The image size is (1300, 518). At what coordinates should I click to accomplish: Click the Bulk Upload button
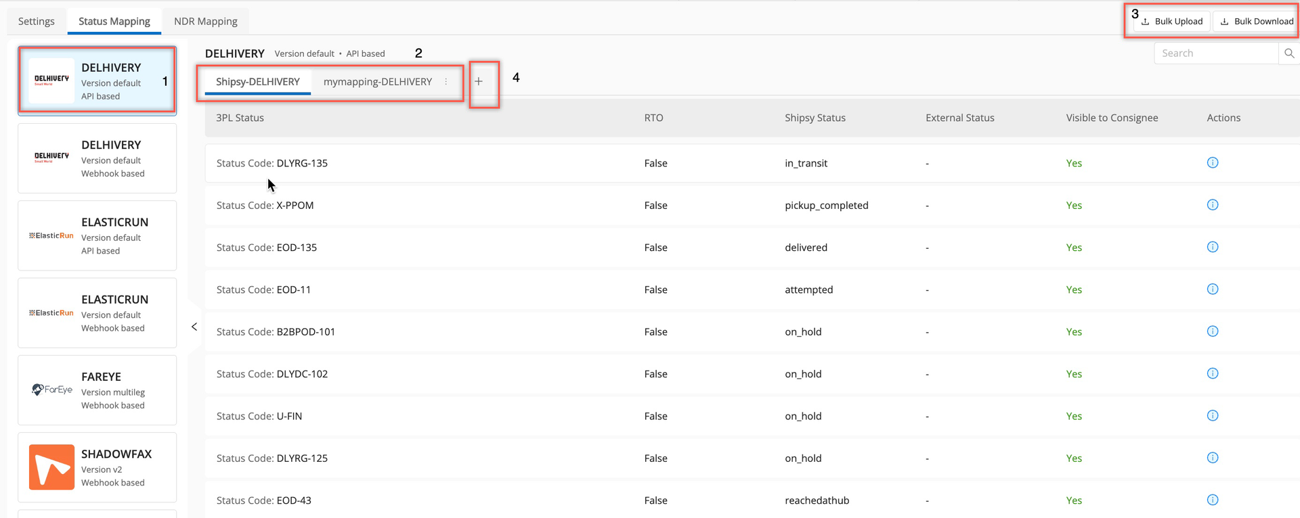coord(1172,21)
